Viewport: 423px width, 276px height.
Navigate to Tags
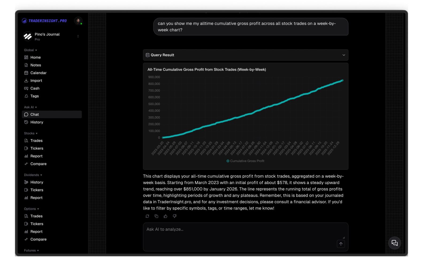click(52, 96)
